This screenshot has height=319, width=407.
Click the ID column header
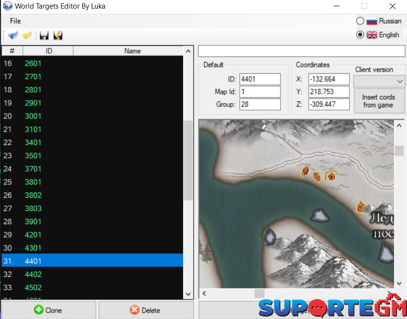pyautogui.click(x=48, y=51)
